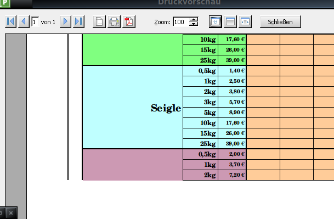This screenshot has height=219, width=334.
Task: Toggle 1:1 actual size view
Action: pyautogui.click(x=216, y=21)
